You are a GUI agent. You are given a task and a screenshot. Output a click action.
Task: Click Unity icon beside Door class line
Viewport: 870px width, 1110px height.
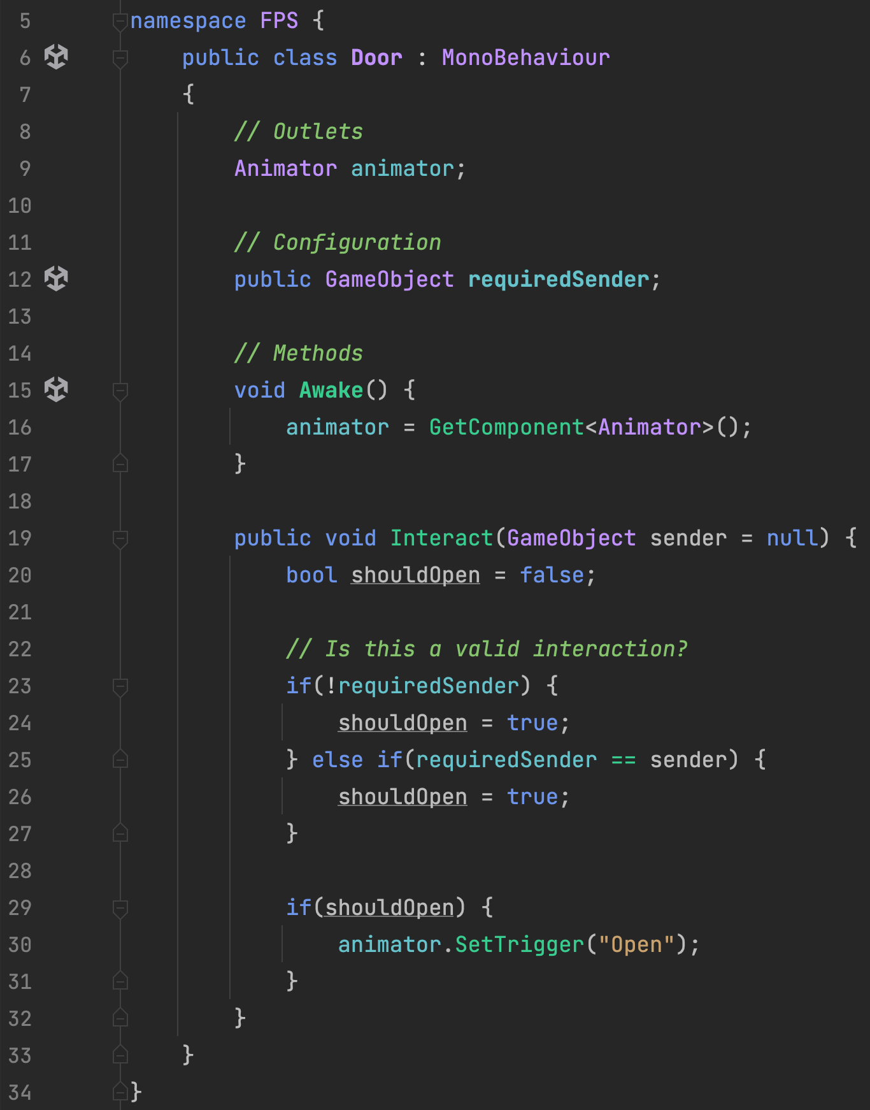pos(56,57)
